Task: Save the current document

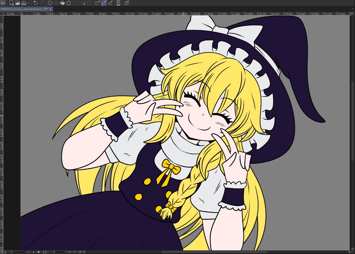Action: coord(23,3)
